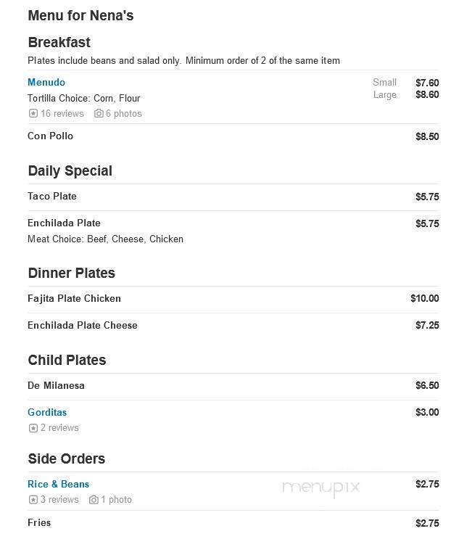Click the camera icon beside 1 photo
Viewport: 451px width, 547px height.
[x=94, y=500]
